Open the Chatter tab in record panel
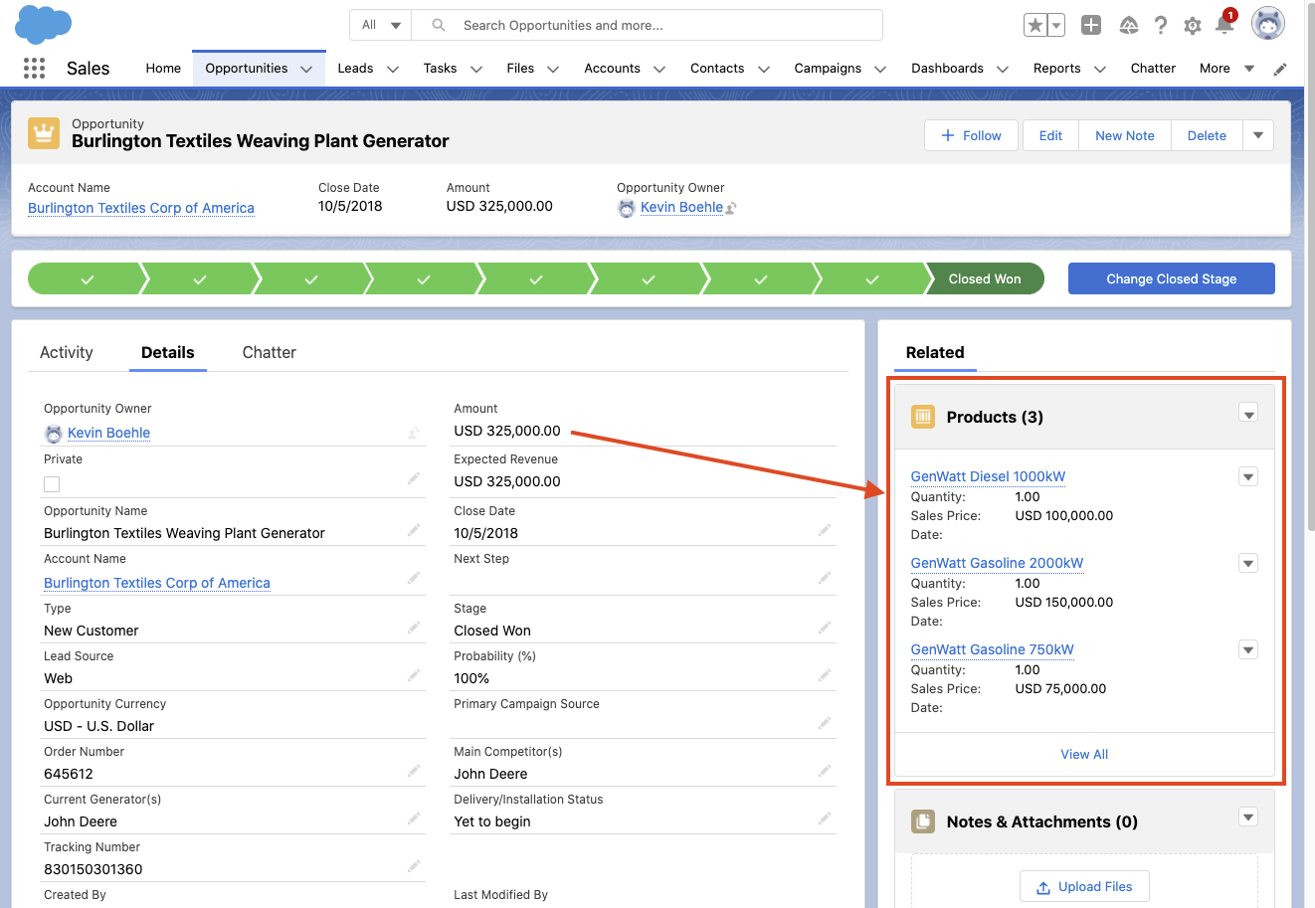Viewport: 1315px width, 908px height. tap(269, 353)
